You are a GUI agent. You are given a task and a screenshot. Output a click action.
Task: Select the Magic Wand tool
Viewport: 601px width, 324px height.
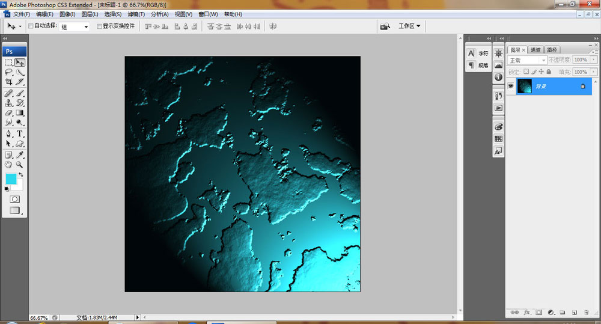20,72
